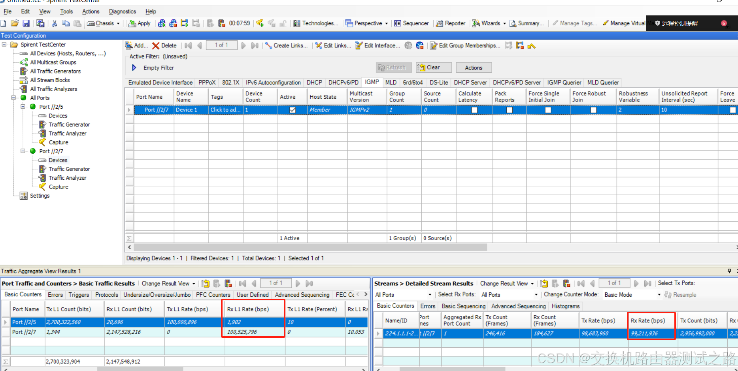Click the Clear filter button

tap(434, 68)
